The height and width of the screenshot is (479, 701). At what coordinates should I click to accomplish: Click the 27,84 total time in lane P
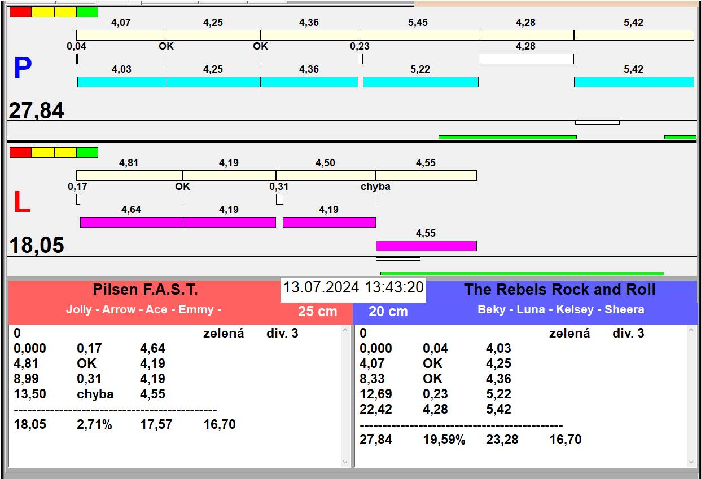(37, 111)
